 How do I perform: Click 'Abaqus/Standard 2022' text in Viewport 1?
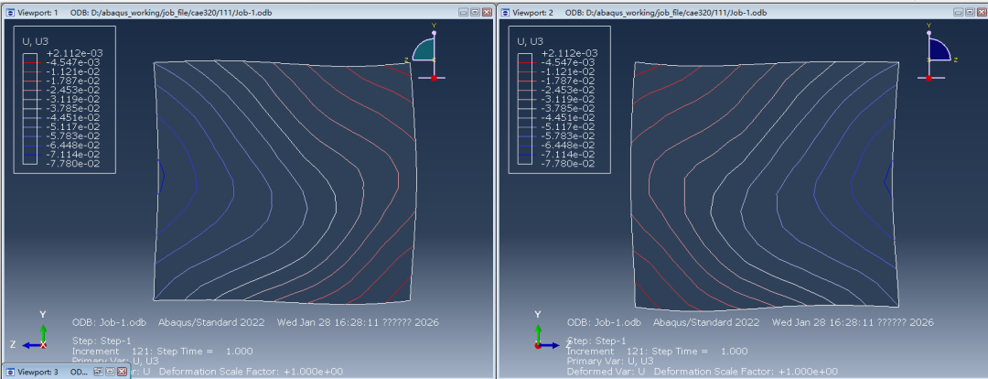pos(211,322)
